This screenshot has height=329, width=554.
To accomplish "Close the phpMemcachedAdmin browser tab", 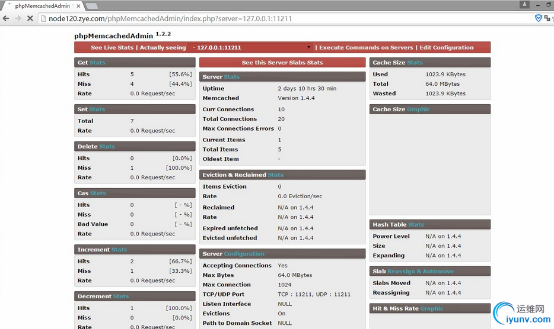I will coord(78,6).
